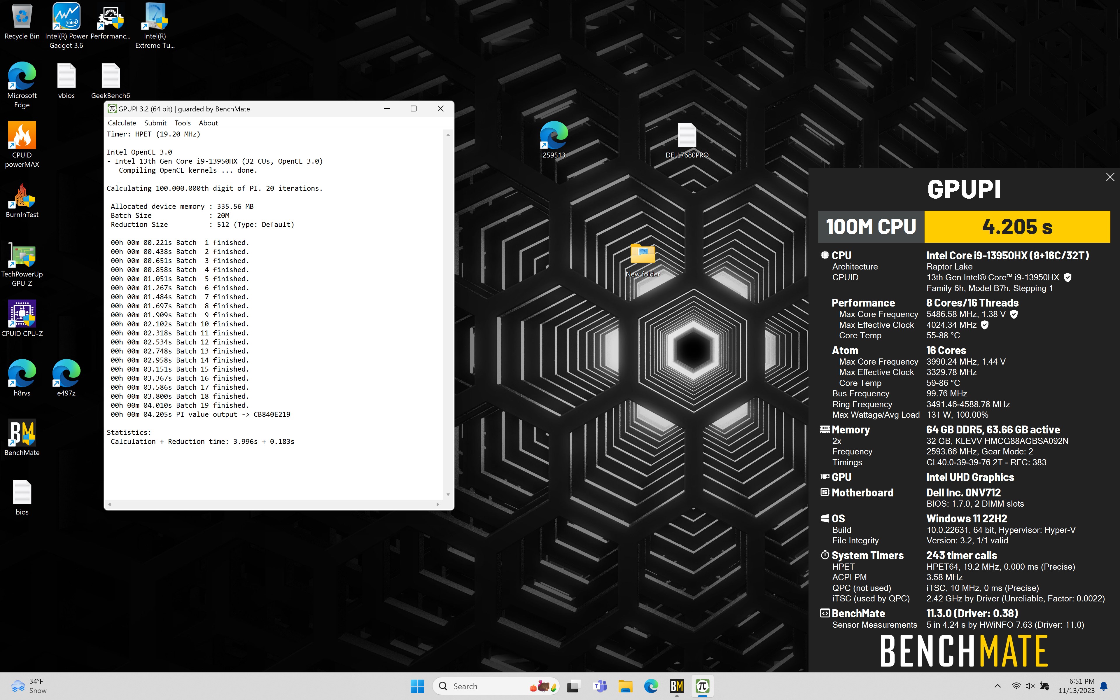Open File Explorer from the taskbar
Viewport: 1120px width, 700px height.
point(626,686)
